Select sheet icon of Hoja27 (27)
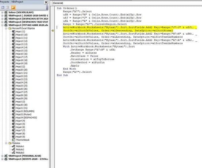Screen dimensions: 202x168 13,92
